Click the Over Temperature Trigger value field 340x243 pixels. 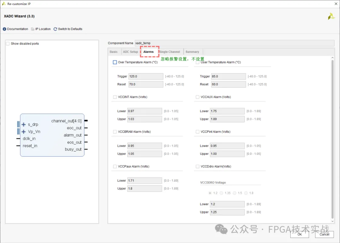coord(145,76)
